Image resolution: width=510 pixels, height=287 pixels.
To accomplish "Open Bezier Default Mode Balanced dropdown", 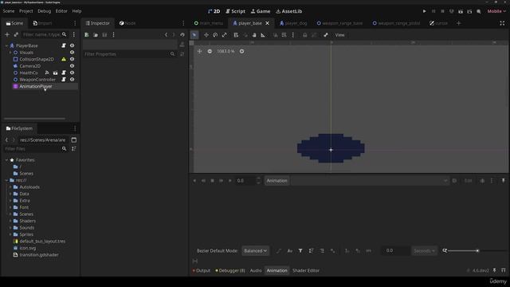I will click(x=255, y=251).
